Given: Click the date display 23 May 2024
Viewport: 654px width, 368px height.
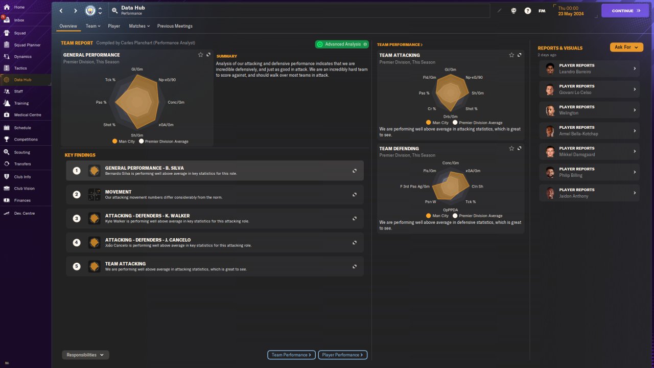Looking at the screenshot, I should (570, 14).
